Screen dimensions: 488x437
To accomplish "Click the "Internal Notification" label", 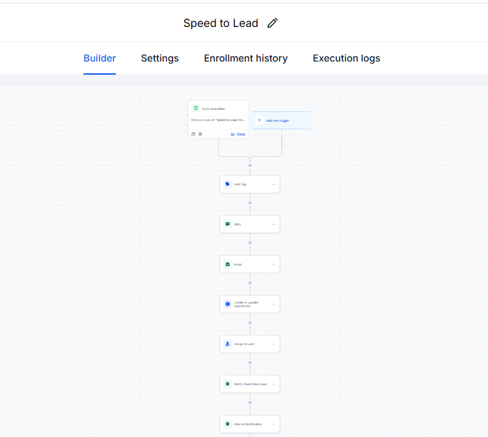I will (248, 425).
